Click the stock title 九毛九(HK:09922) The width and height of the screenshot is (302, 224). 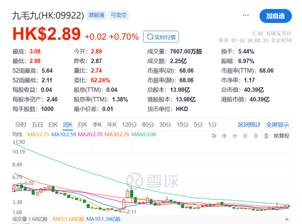pos(48,16)
